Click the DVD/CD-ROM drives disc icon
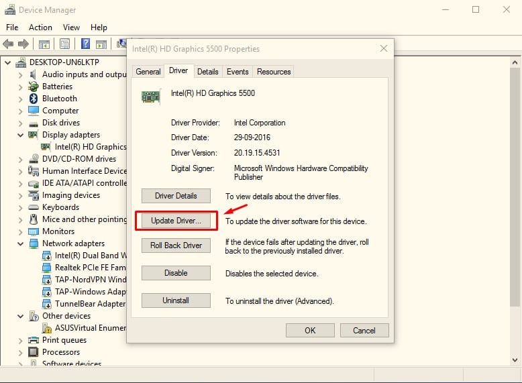The height and width of the screenshot is (383, 522). (34, 159)
